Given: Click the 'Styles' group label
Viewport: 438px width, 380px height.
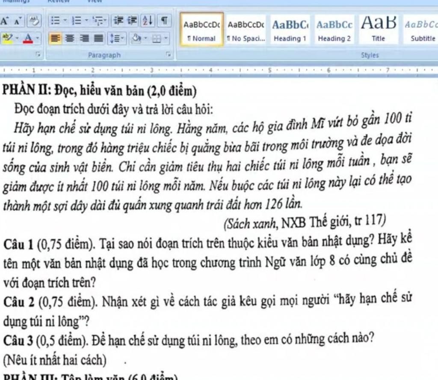Looking at the screenshot, I should click(370, 55).
